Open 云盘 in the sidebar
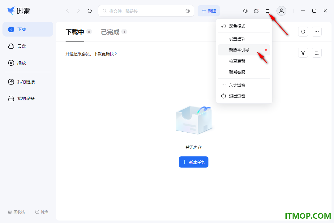Image resolution: width=334 pixels, height=223 pixels. point(28,46)
